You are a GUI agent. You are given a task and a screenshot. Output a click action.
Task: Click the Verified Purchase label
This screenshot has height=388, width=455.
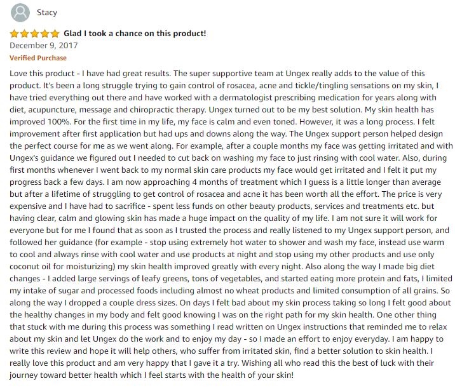(x=38, y=58)
